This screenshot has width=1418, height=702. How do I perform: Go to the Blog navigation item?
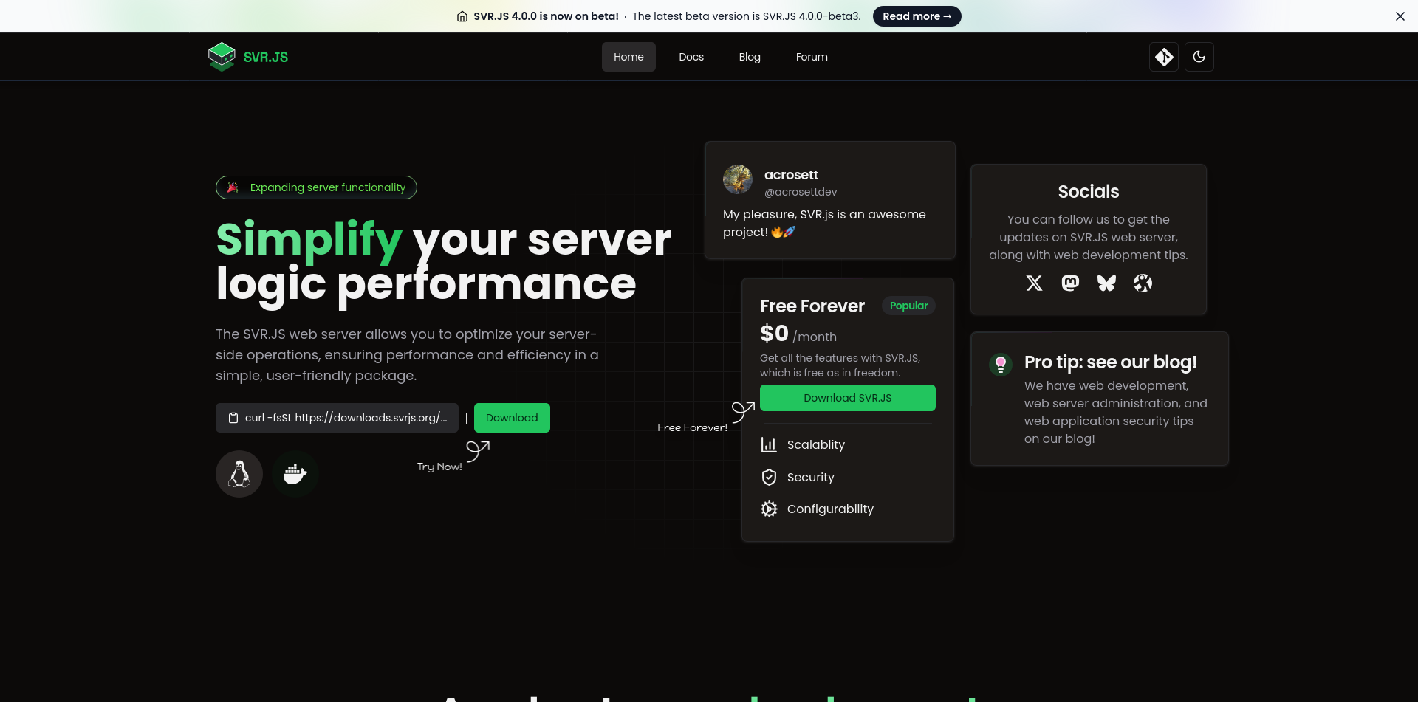(x=750, y=57)
